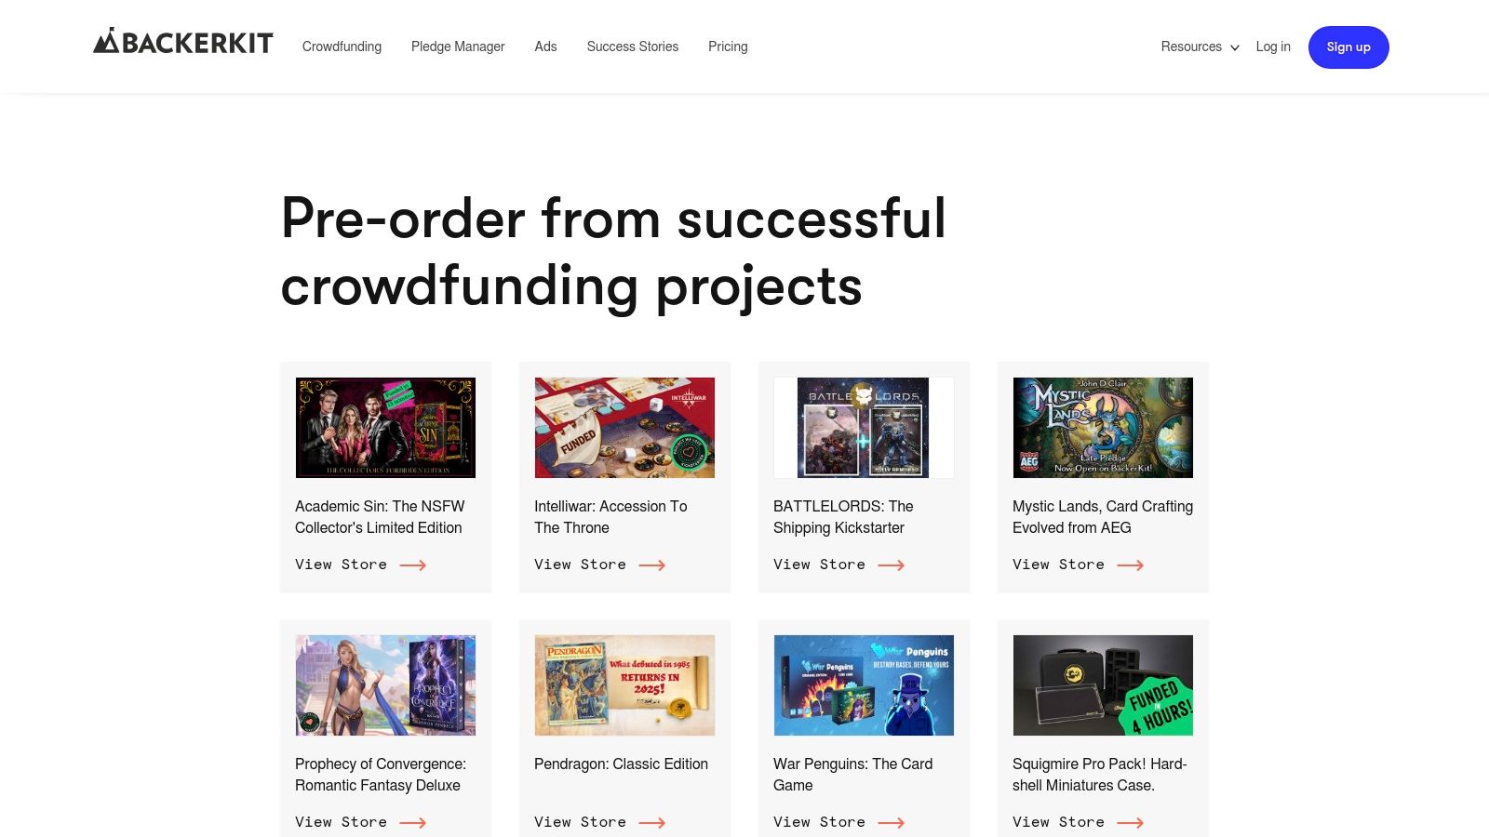Open the Crowdfunding menu item

[342, 46]
